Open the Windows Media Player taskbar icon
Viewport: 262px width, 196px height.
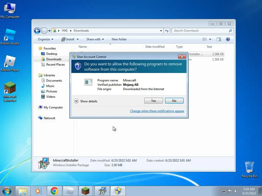tap(38, 191)
